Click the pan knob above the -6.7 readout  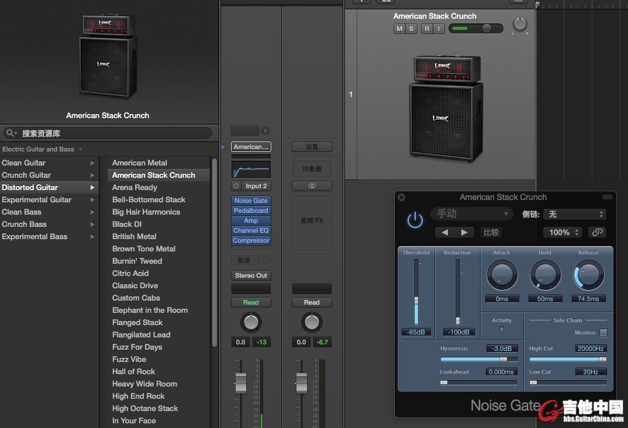click(x=312, y=322)
